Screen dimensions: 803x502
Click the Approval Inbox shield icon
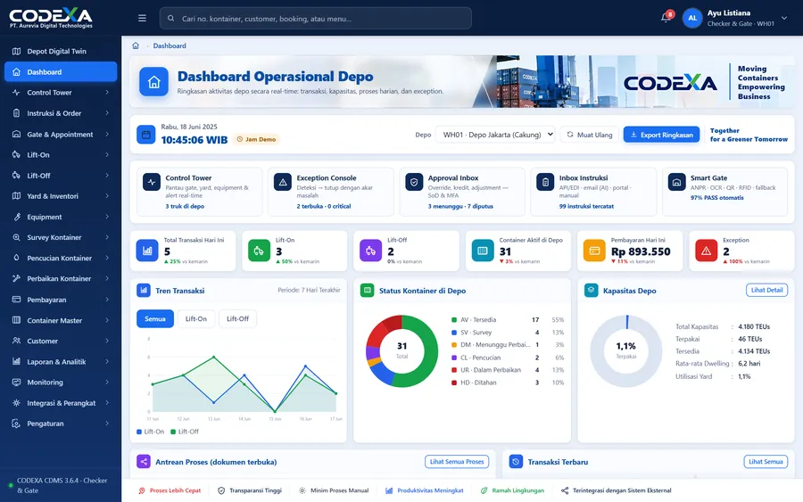point(414,182)
